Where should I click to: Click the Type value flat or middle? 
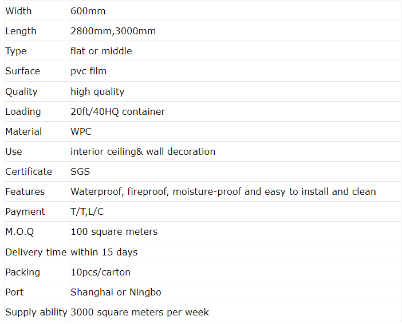[x=101, y=51]
